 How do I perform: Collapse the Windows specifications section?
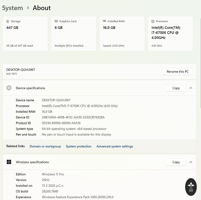click(x=191, y=162)
